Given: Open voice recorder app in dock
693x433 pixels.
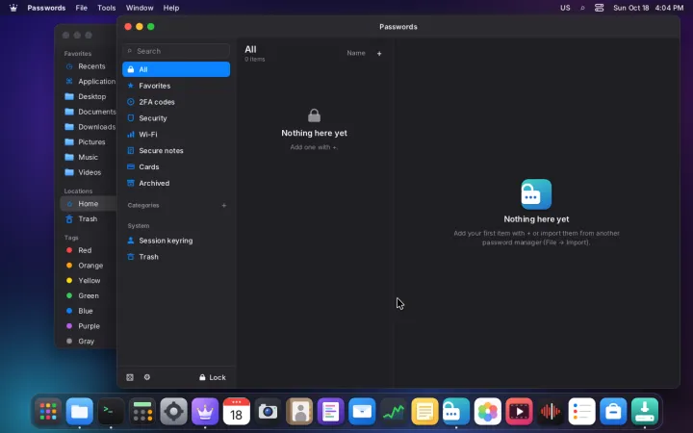Looking at the screenshot, I should pyautogui.click(x=551, y=412).
